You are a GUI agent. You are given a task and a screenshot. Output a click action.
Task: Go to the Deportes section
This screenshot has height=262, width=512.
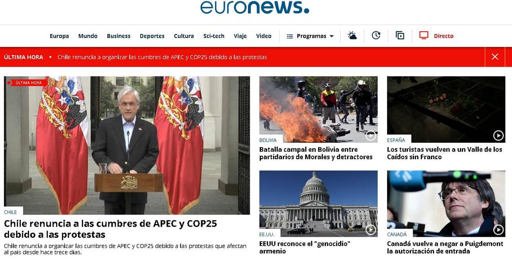[152, 36]
